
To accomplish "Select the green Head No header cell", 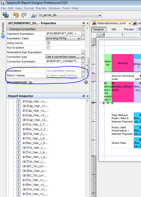I will tap(108, 63).
